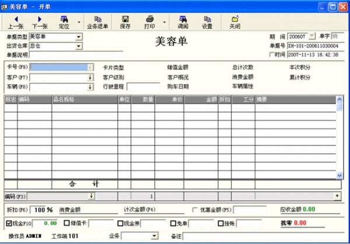The height and width of the screenshot is (244, 350).
Task: Toggle the 现金F10 checkbox
Action: pos(9,223)
